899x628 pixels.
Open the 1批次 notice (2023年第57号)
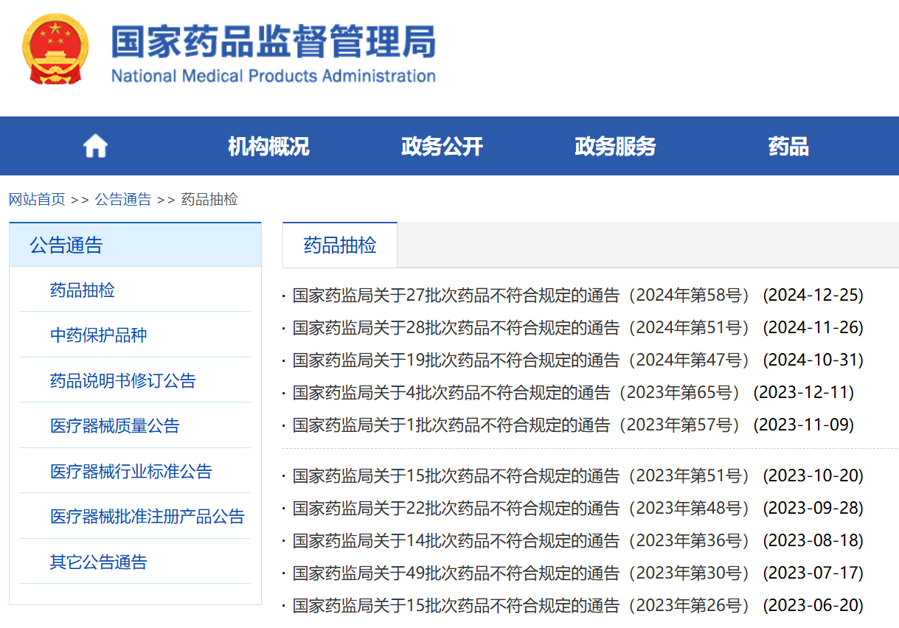coord(517,425)
